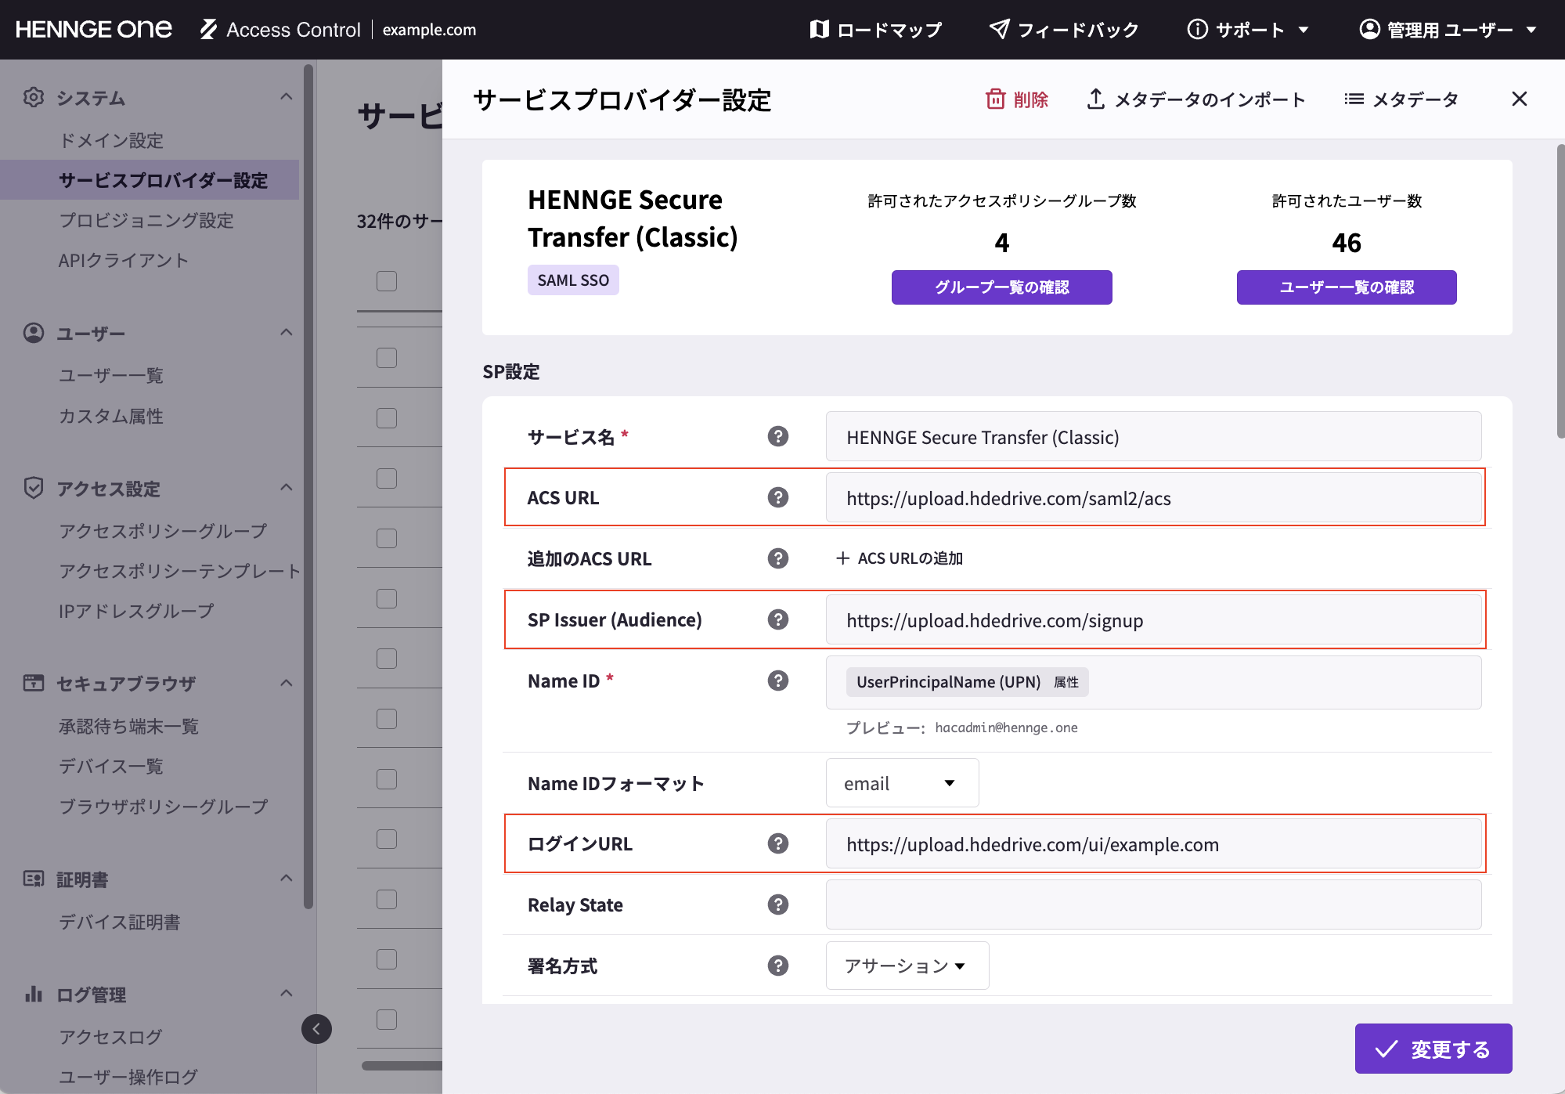Open the Name IDフォーマット email dropdown

(x=902, y=783)
